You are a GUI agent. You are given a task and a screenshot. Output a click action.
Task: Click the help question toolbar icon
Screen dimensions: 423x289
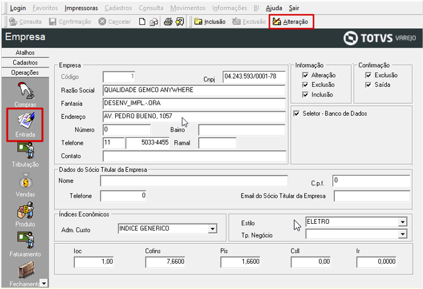click(x=180, y=22)
